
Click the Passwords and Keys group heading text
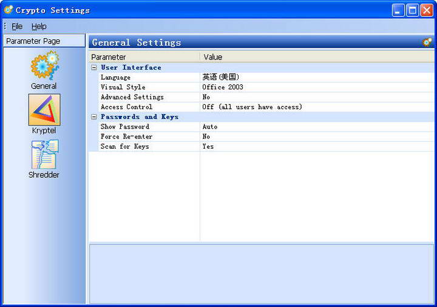[x=140, y=116]
